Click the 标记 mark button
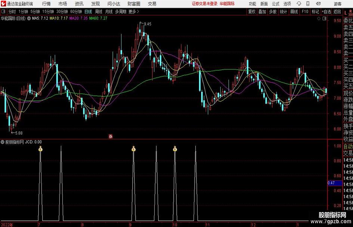Viewport: 353px width, 227px height. pyautogui.click(x=315, y=12)
